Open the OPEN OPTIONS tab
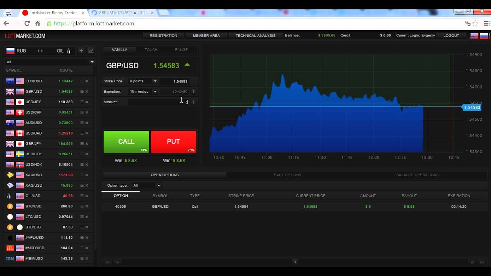The height and width of the screenshot is (276, 491). pyautogui.click(x=165, y=175)
